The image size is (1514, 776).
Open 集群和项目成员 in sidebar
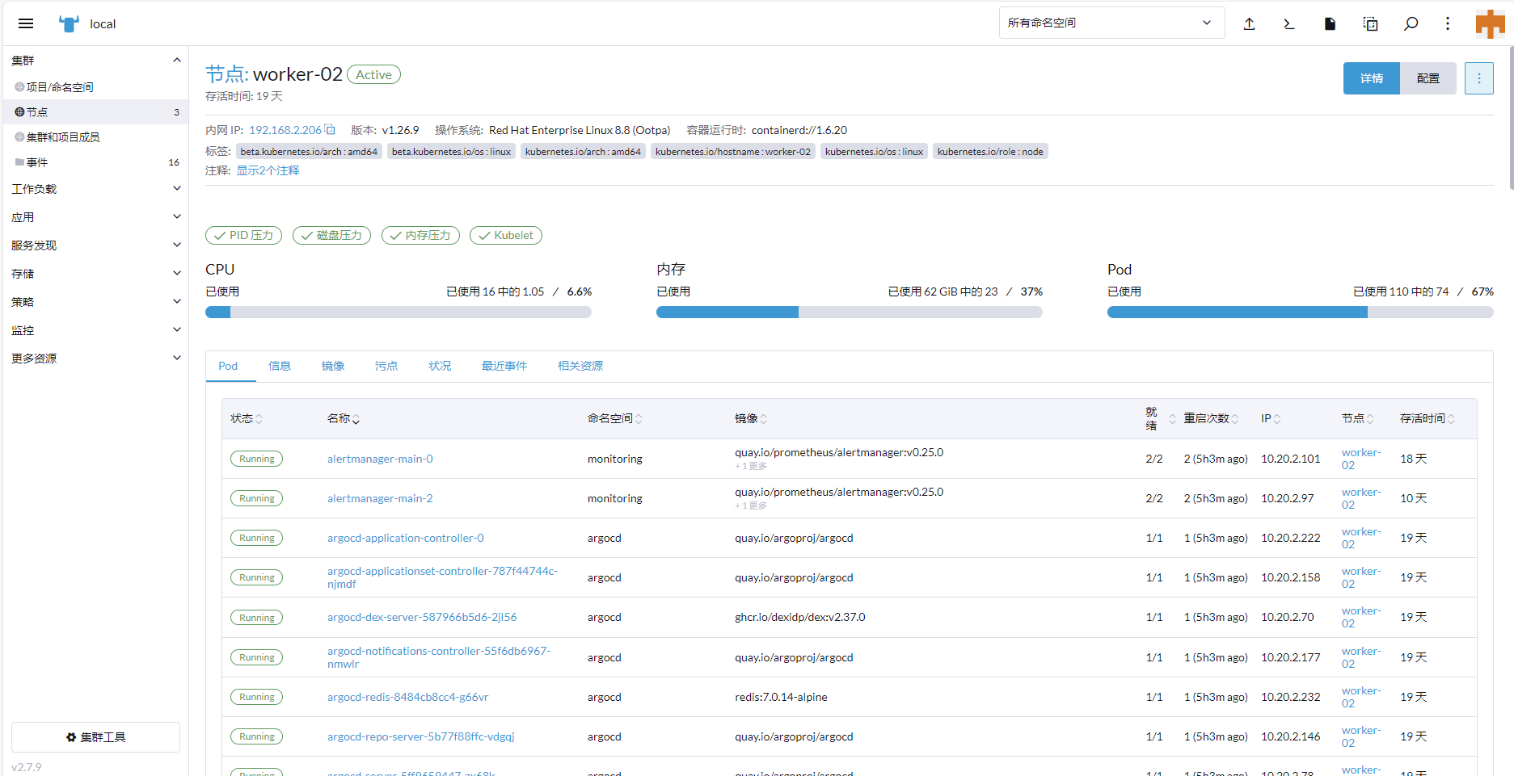pos(95,136)
